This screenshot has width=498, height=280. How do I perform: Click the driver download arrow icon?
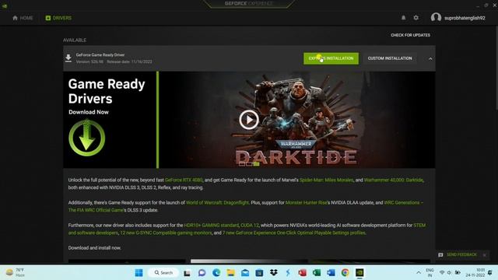pyautogui.click(x=68, y=58)
